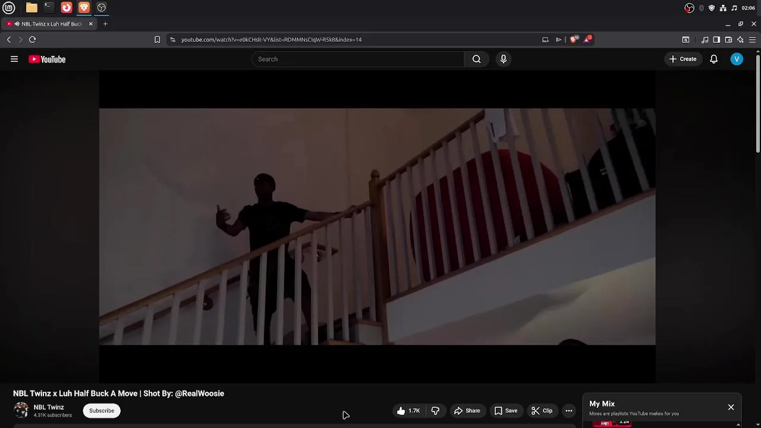Open the Linux Mint start menu
The image size is (761, 428).
[x=9, y=8]
